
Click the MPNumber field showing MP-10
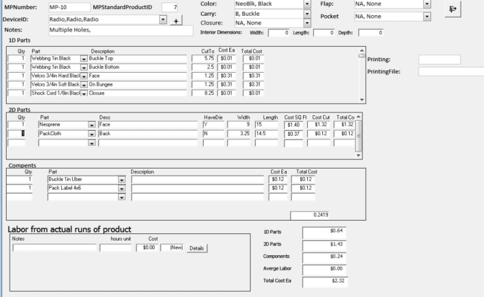coord(70,7)
